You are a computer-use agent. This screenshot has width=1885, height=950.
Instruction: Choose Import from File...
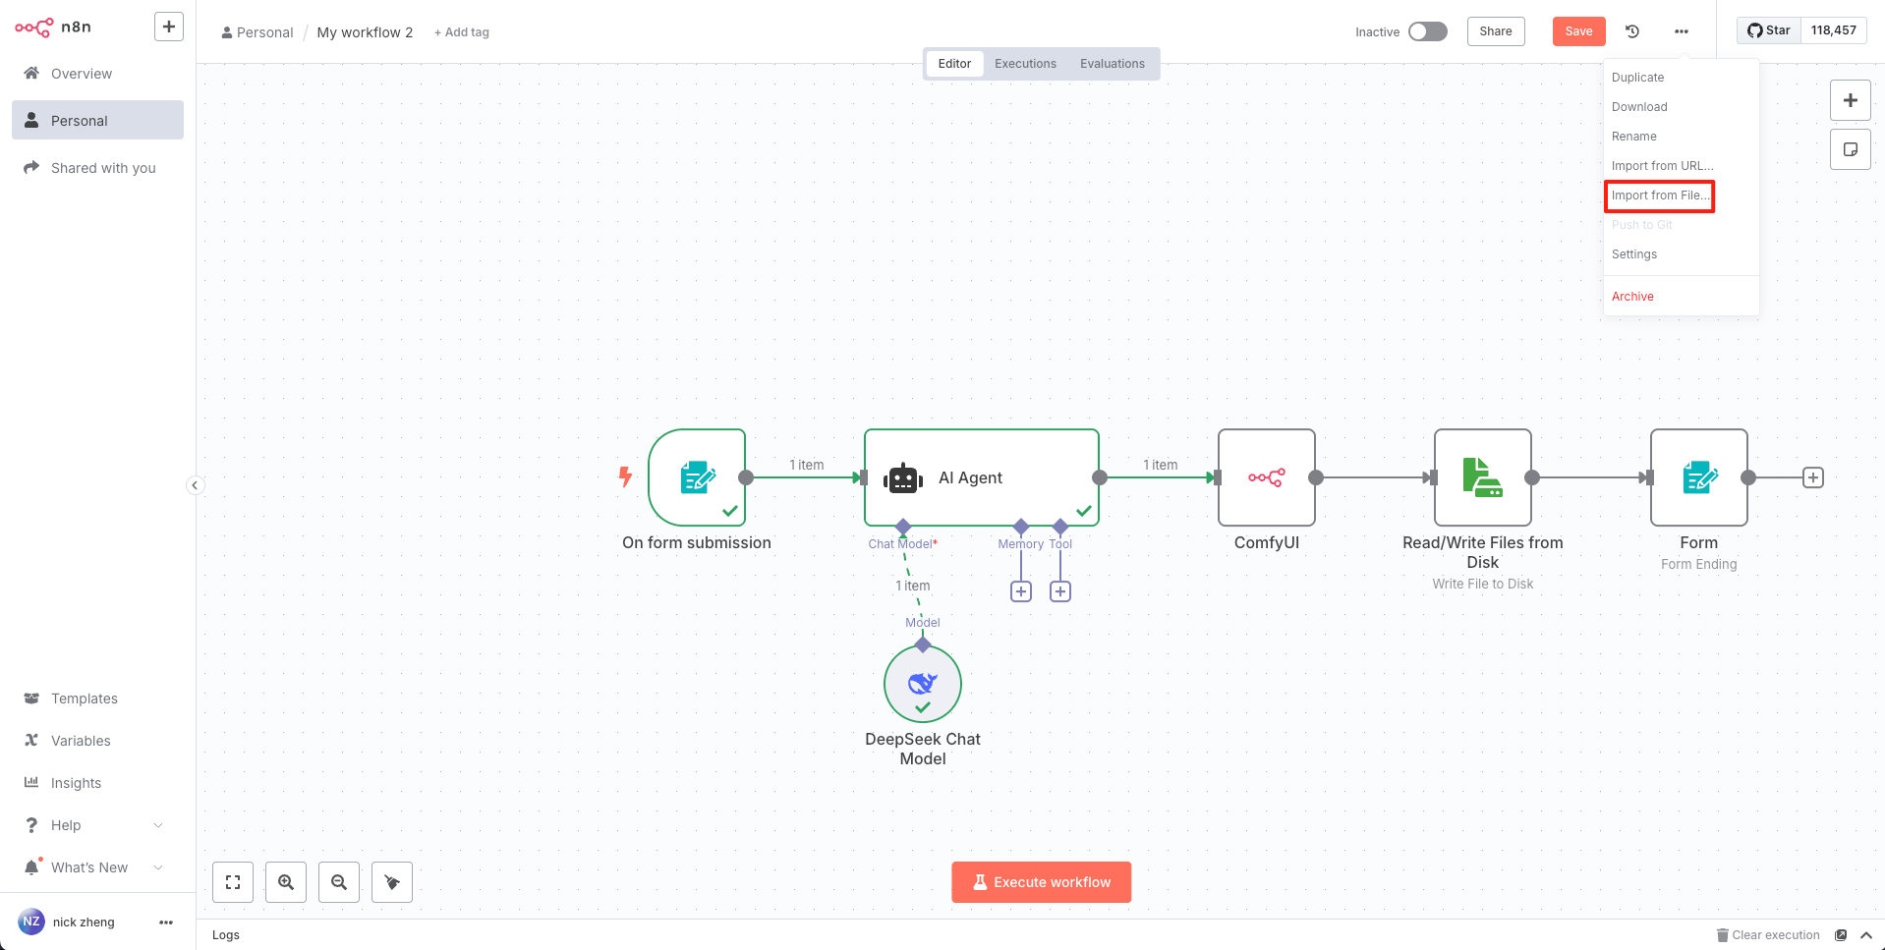1681,196
